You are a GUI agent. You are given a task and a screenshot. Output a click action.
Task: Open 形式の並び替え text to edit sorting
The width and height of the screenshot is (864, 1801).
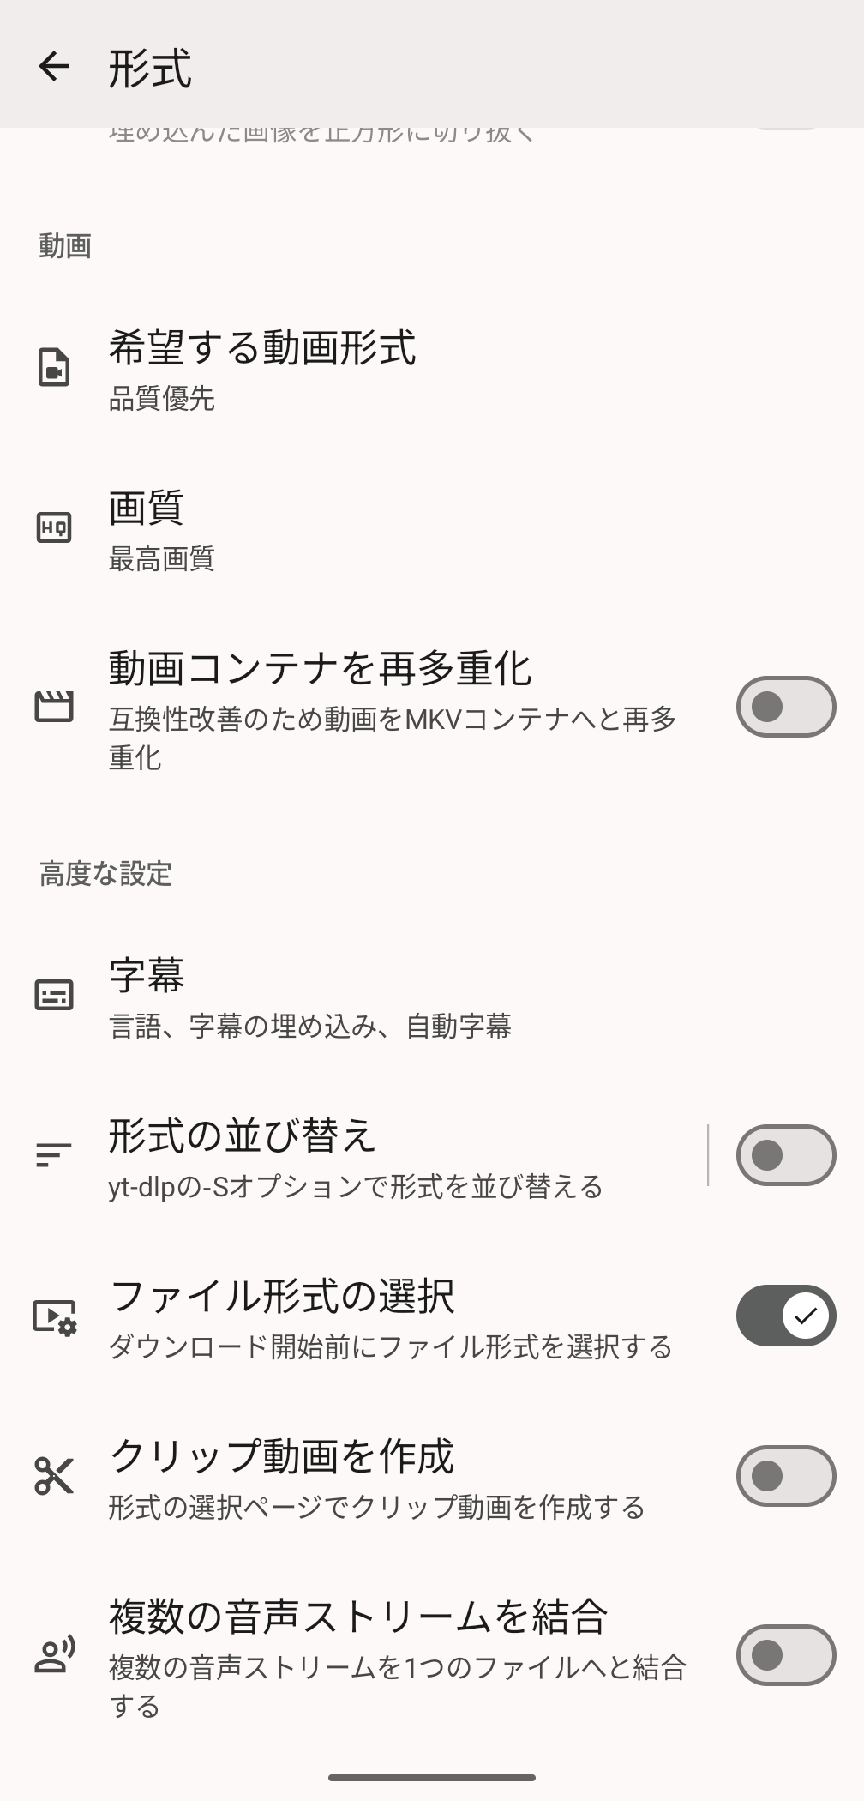(243, 1137)
